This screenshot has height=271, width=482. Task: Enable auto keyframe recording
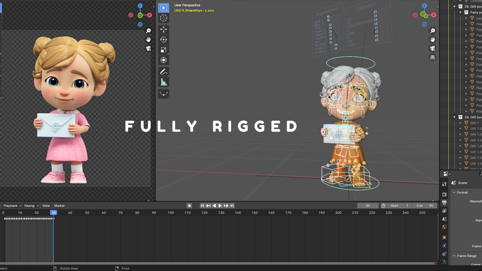coord(189,206)
